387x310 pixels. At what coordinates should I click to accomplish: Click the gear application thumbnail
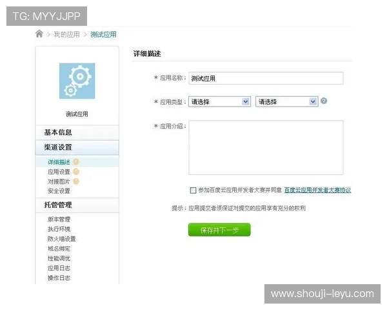tap(77, 81)
